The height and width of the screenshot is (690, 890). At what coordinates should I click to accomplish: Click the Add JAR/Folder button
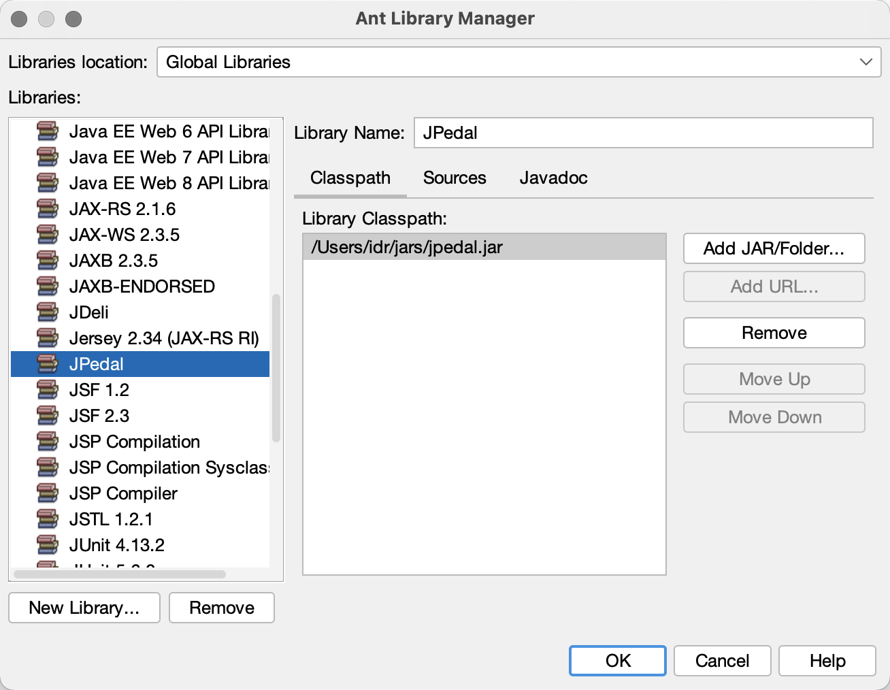pos(774,248)
